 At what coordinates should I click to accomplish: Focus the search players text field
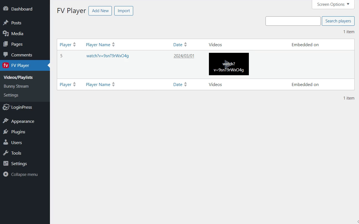tap(293, 21)
